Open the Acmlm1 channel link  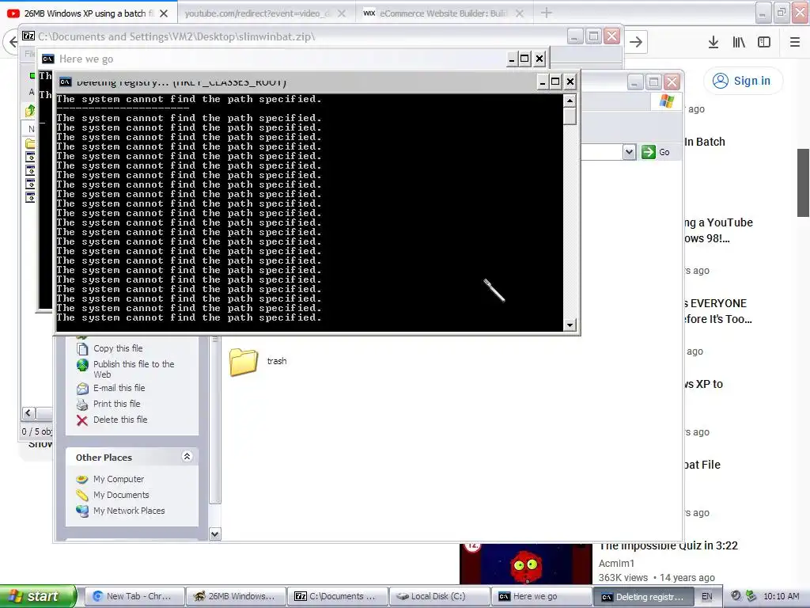coord(616,564)
